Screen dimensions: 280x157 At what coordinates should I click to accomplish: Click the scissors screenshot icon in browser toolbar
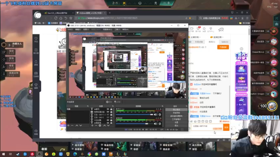(x=236, y=18)
